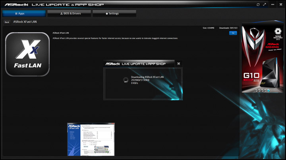Toggle fullscreen with the expand arrows icon

tap(265, 4)
